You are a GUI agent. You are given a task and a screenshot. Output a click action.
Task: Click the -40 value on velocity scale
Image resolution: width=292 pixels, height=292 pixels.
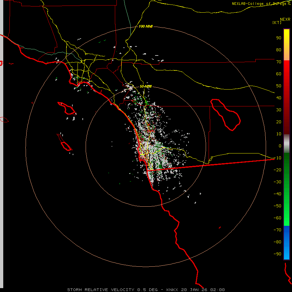point(277,194)
